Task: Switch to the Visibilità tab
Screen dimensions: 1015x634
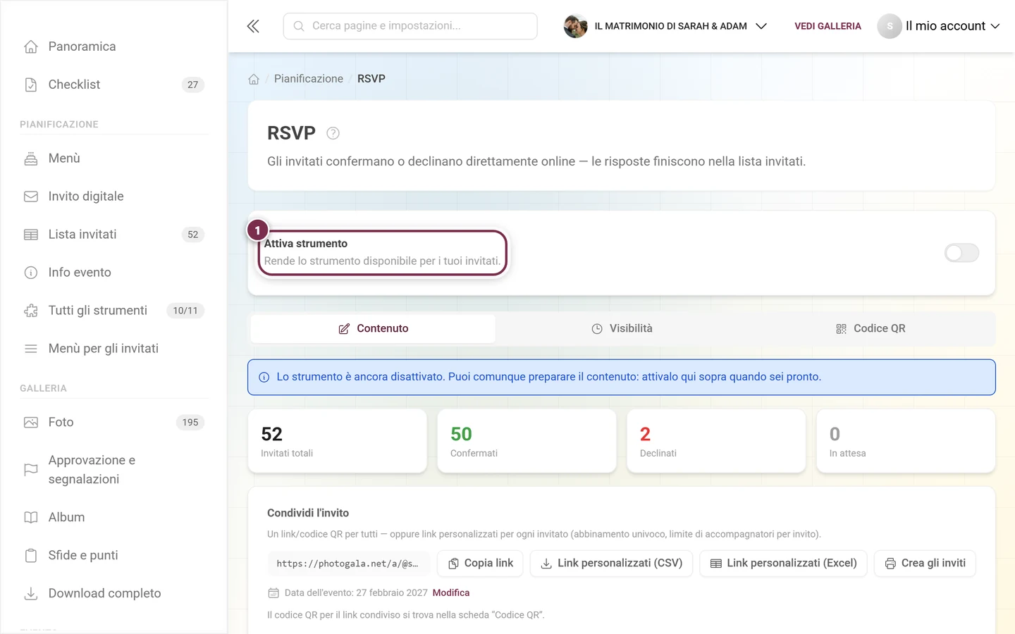Action: [622, 328]
